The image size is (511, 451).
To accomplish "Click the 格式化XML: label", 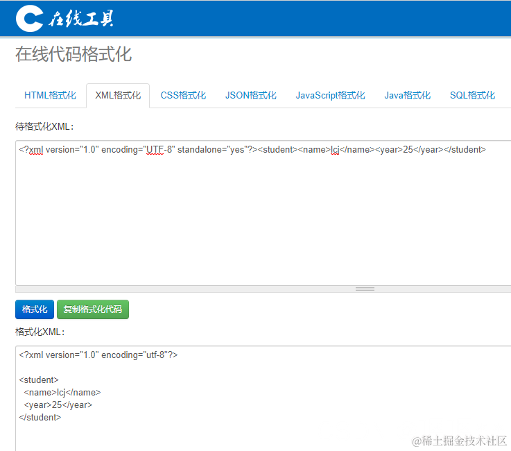I will [x=40, y=332].
